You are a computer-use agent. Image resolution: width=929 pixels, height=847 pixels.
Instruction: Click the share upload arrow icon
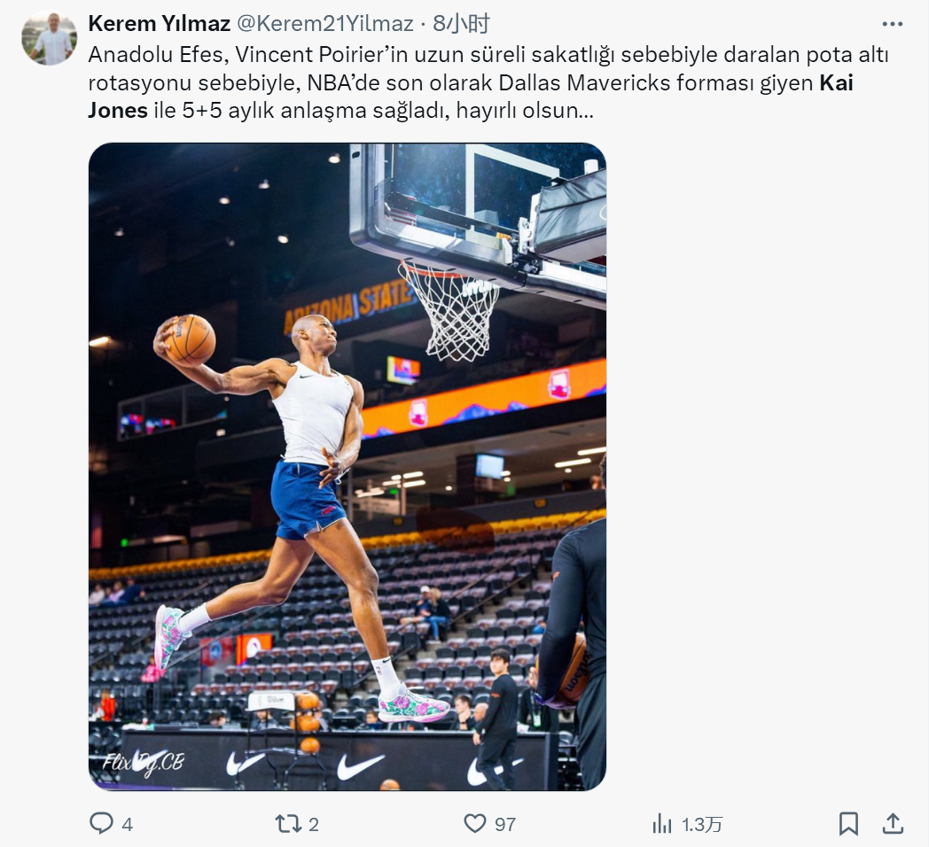(x=893, y=824)
